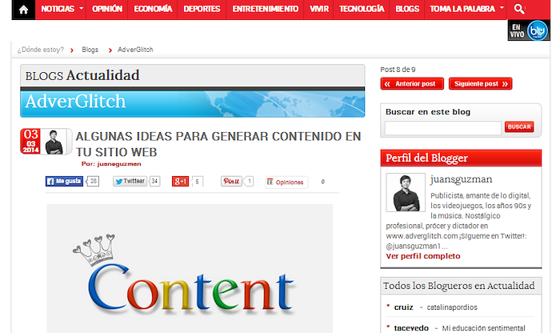
Task: Focus the blog search input field
Action: (443, 128)
